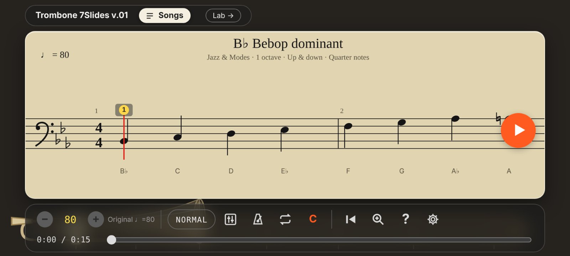Open the mixer sliders panel icon
The image size is (570, 256).
click(230, 219)
